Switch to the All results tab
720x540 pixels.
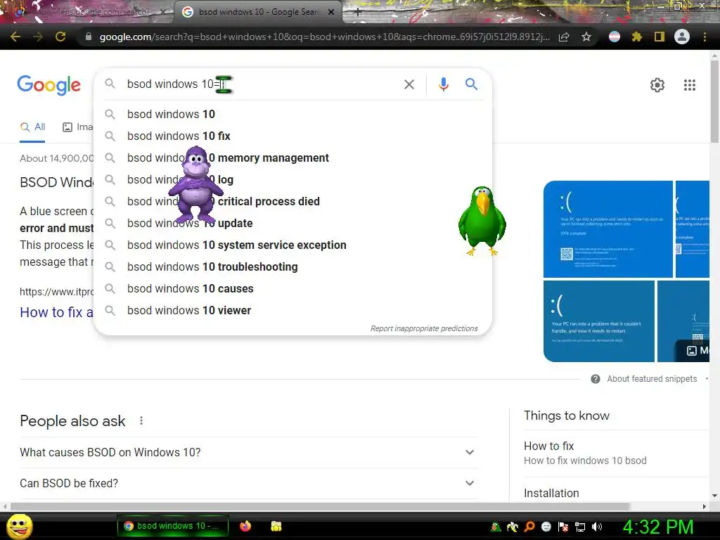tap(32, 127)
